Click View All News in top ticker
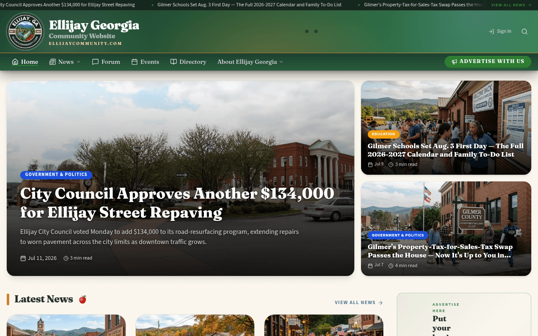Image resolution: width=538 pixels, height=336 pixels. (x=511, y=5)
